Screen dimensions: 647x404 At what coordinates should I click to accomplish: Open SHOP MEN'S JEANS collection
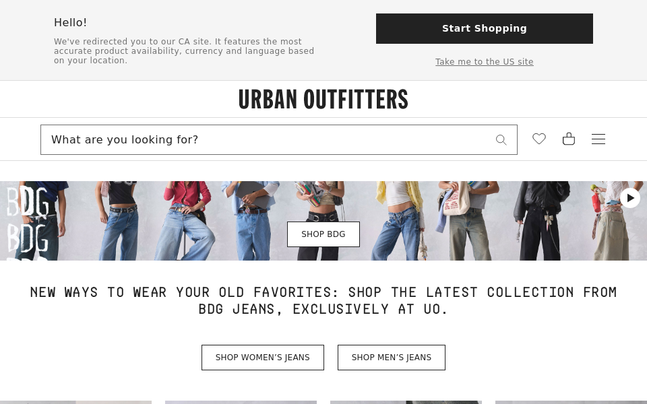(391, 358)
